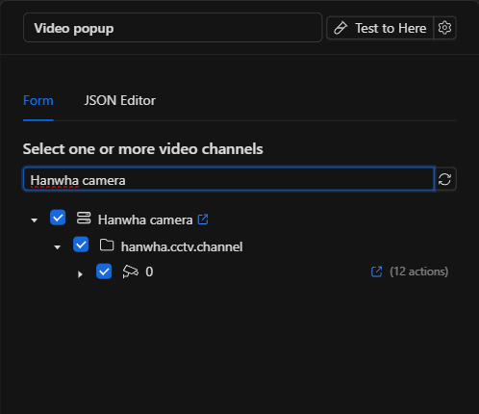Image resolution: width=479 pixels, height=414 pixels.
Task: Uncheck the Hanwha camera checkbox
Action: [58, 218]
